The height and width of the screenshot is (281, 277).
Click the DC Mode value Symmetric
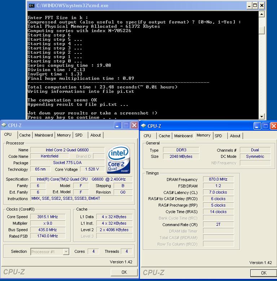255,156
